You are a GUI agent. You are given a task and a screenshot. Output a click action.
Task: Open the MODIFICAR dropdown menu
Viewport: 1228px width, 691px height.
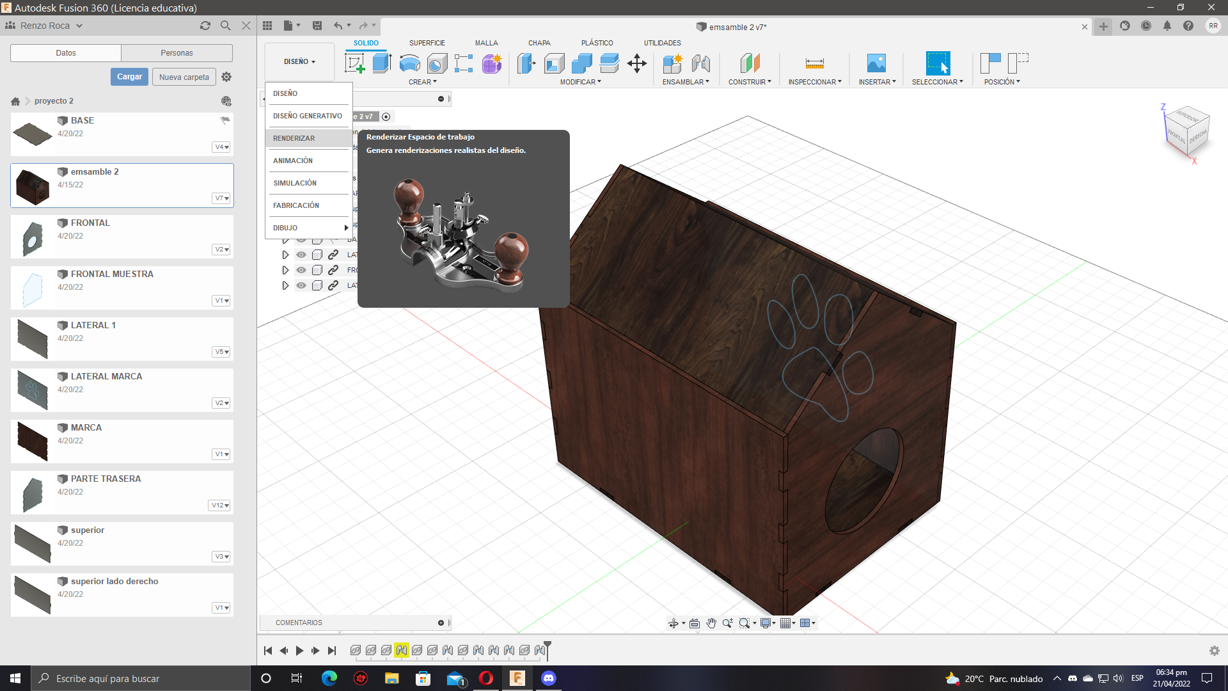(x=580, y=82)
